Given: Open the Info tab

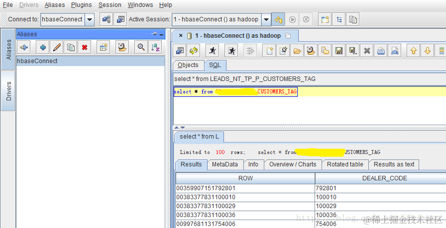Looking at the screenshot, I should tap(253, 164).
